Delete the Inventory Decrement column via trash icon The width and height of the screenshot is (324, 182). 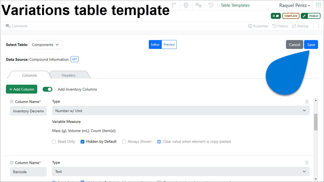306,102
